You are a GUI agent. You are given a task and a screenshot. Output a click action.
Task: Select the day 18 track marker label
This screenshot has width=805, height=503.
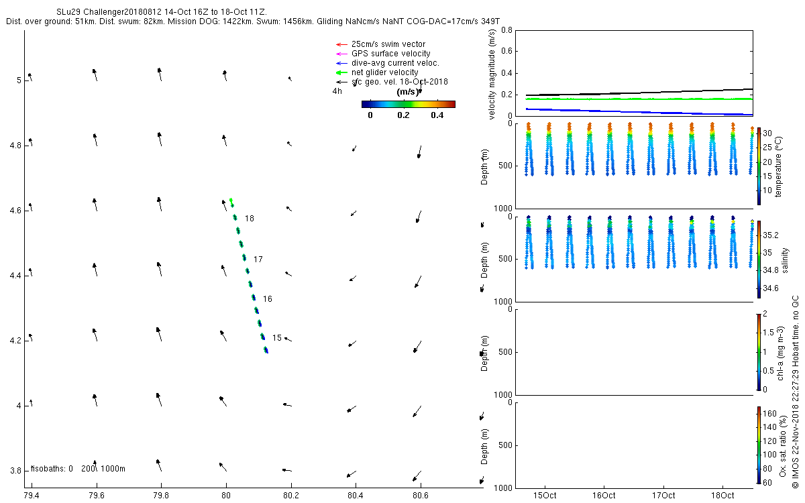250,219
